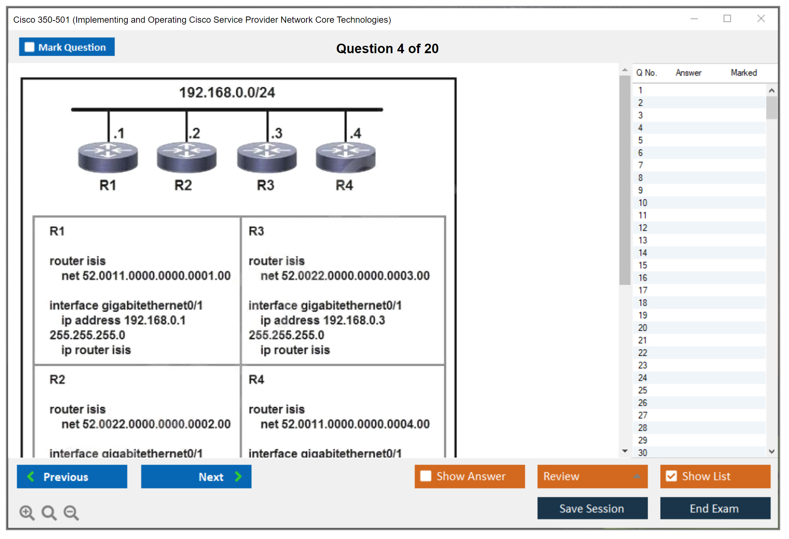Screen dimensions: 789x539
Task: Maximize the exam window
Action: 727,19
